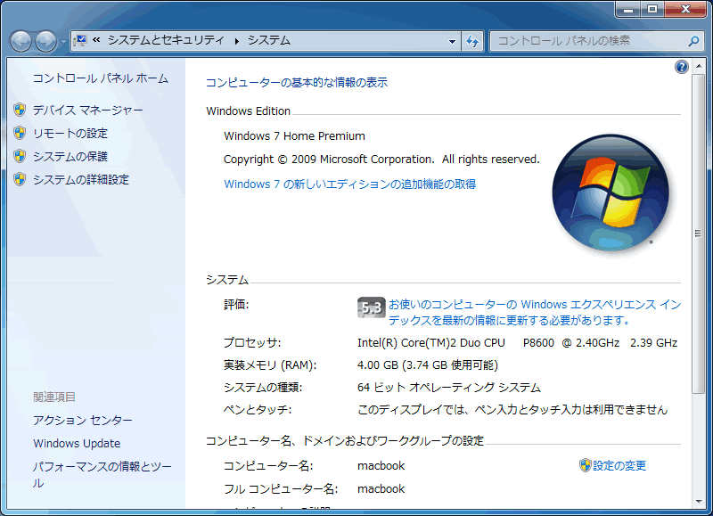The width and height of the screenshot is (713, 516).
Task: Click the ペン入力とタッチ入力は利用できません text
Action: point(570,410)
